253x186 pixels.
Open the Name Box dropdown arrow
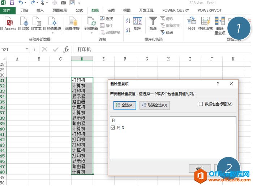(27, 49)
